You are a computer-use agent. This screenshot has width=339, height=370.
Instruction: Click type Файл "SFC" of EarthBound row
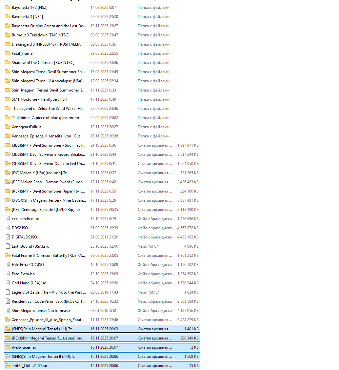click(148, 246)
